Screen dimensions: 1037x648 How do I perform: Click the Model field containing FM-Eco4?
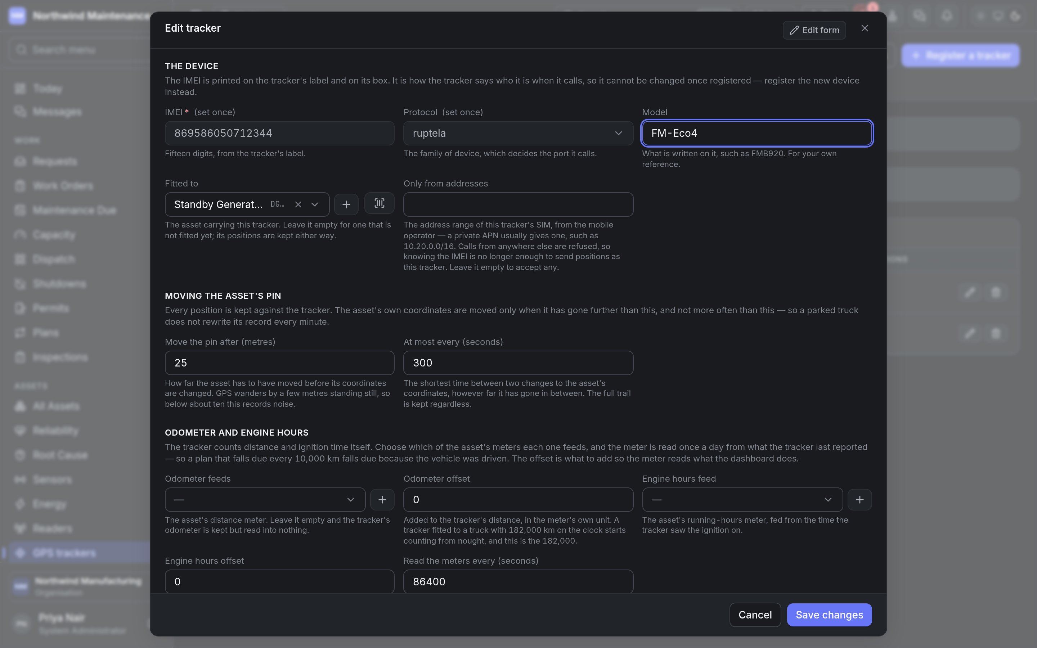(757, 133)
